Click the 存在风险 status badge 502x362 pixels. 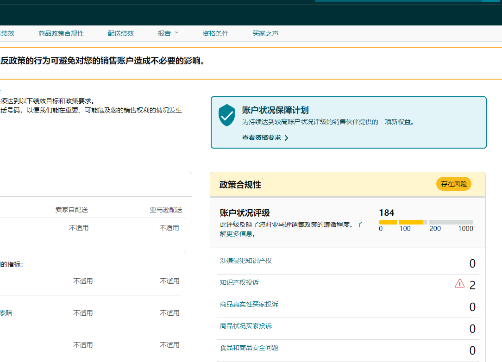tap(453, 184)
